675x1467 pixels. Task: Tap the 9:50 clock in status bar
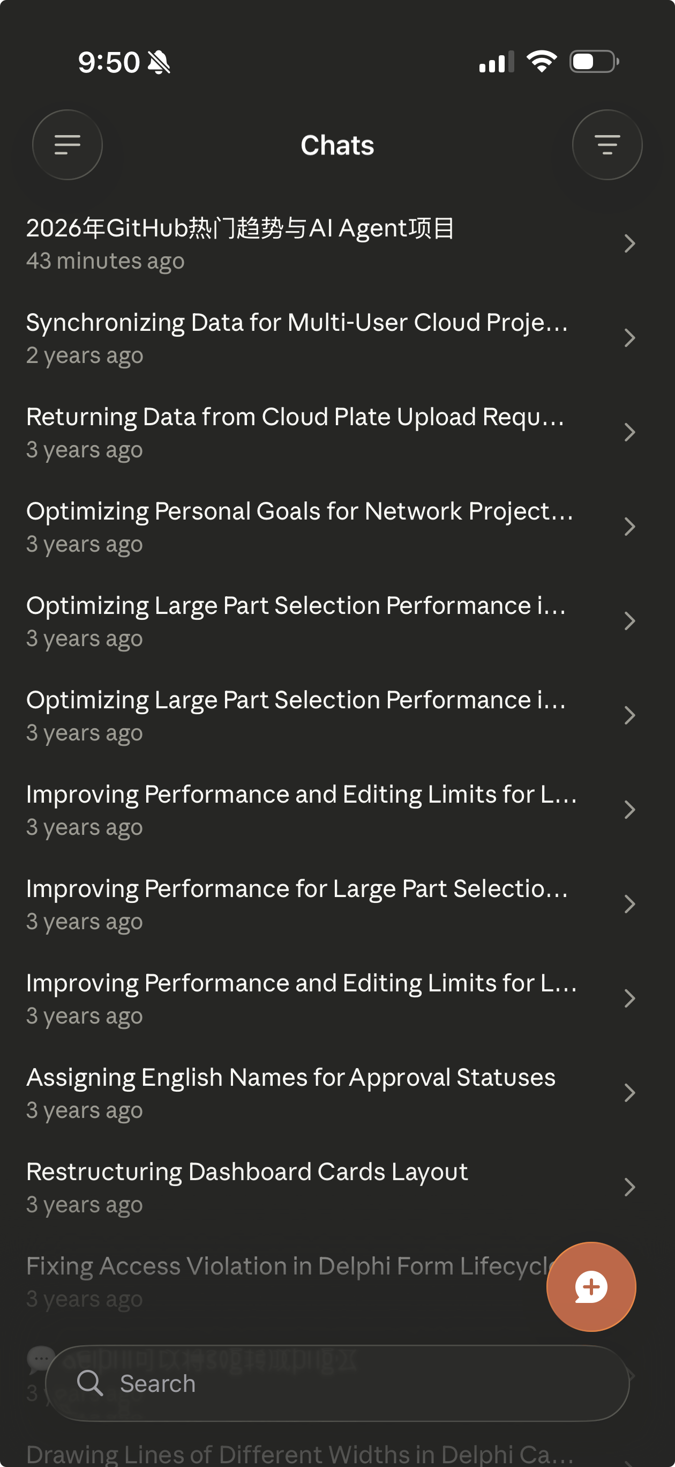pyautogui.click(x=109, y=62)
